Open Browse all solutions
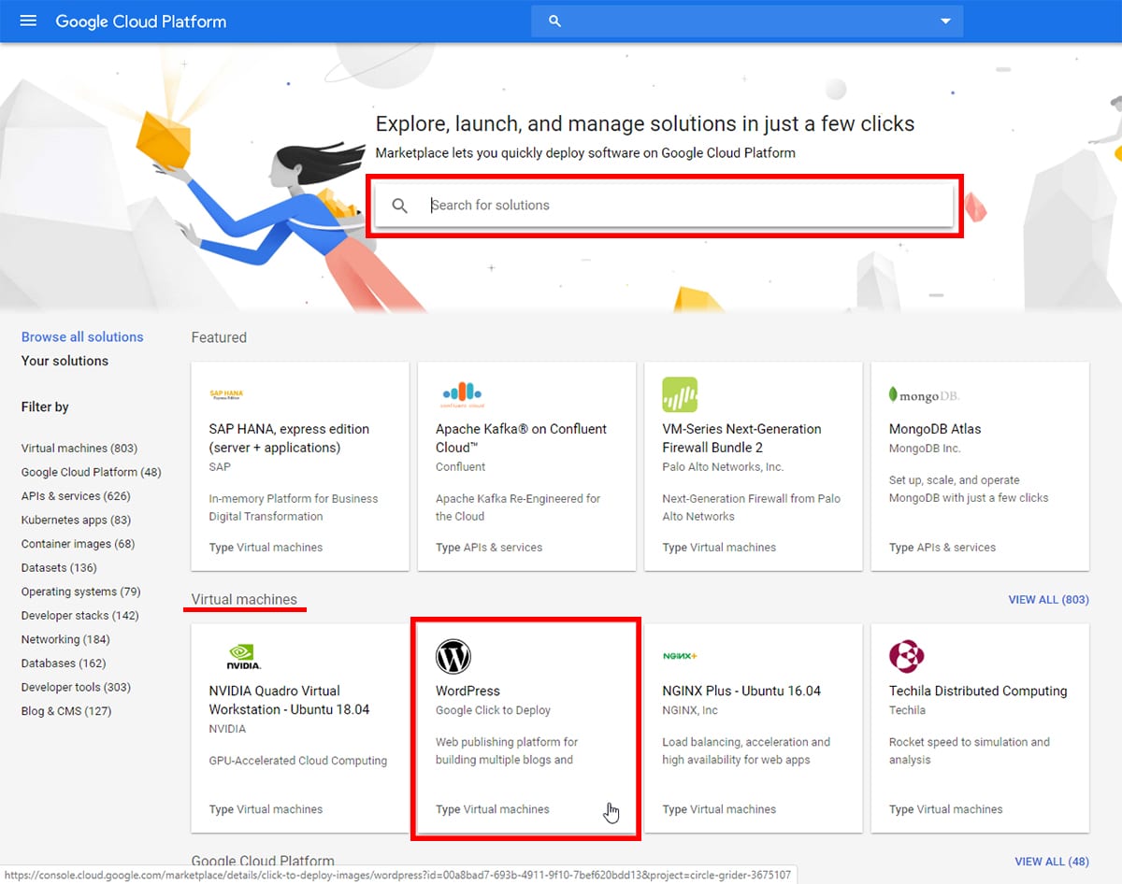Screen dimensions: 1122x884 82,336
